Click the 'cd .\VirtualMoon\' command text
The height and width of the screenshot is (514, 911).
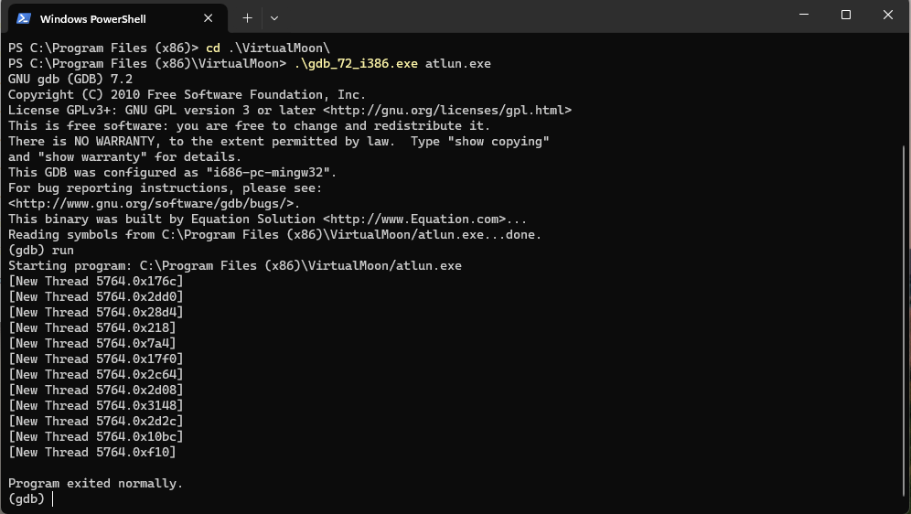[268, 48]
